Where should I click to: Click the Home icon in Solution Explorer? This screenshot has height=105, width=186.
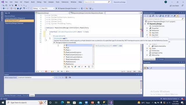[x=150, y=16]
